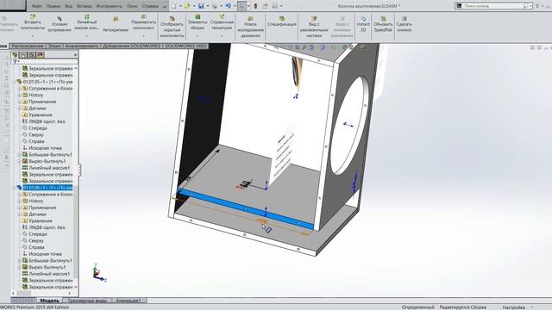Toggle Instant 3D mode

click(x=363, y=23)
